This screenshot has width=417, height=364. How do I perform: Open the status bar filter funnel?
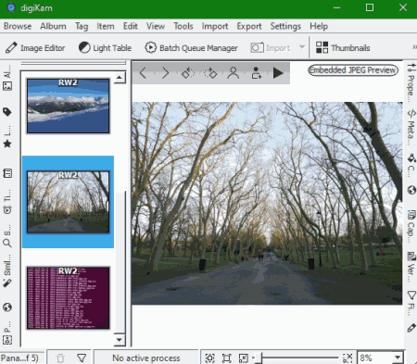pyautogui.click(x=82, y=358)
